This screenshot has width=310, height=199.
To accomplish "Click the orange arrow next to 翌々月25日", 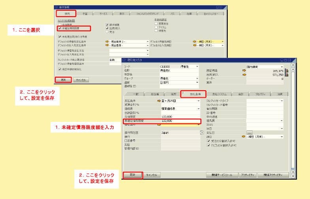I will click(x=159, y=101).
